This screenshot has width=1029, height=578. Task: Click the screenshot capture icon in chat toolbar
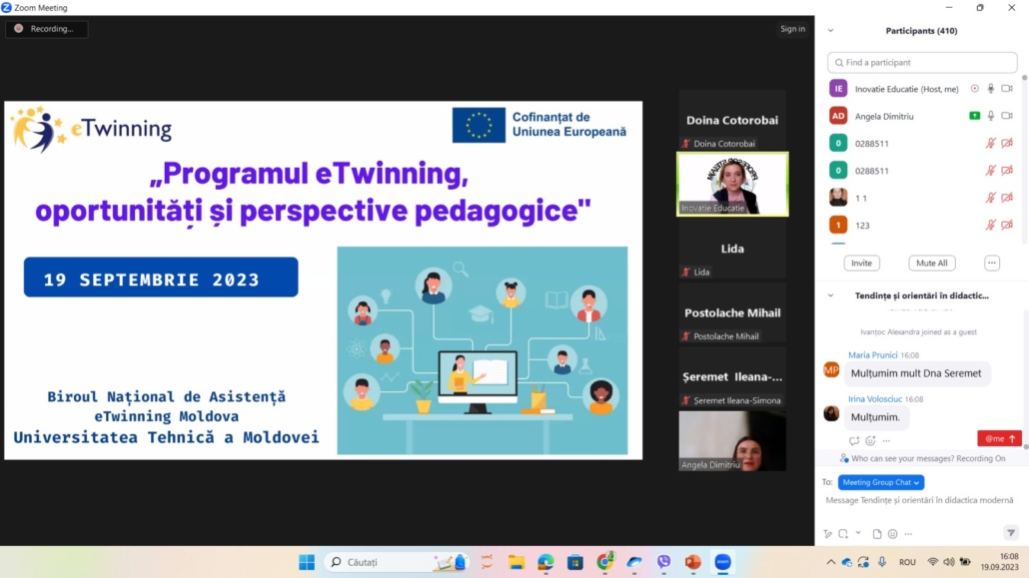point(844,534)
